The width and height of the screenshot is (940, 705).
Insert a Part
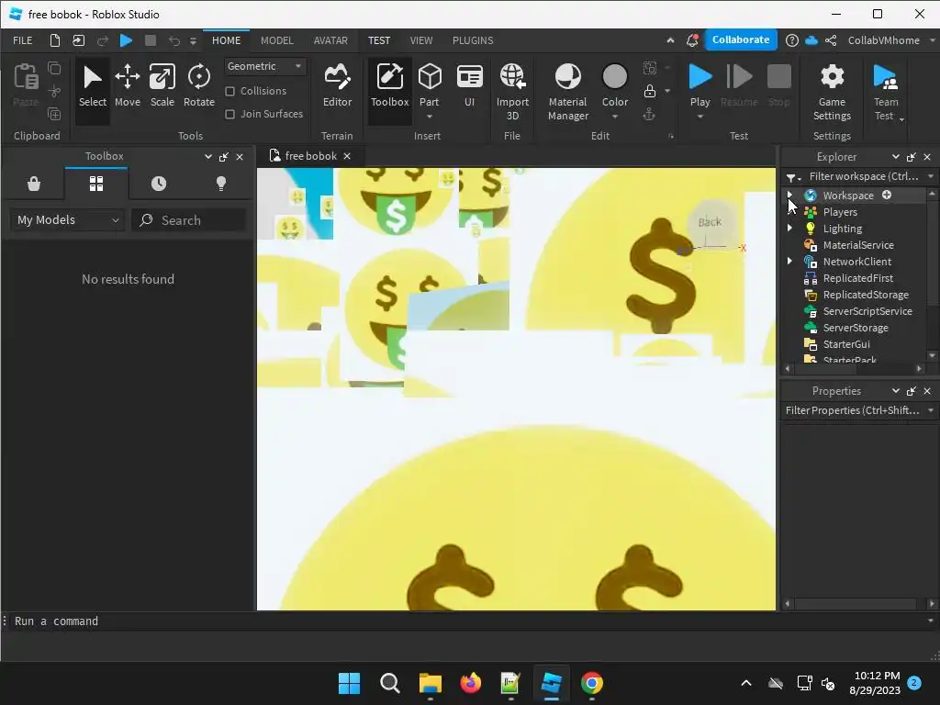[430, 84]
